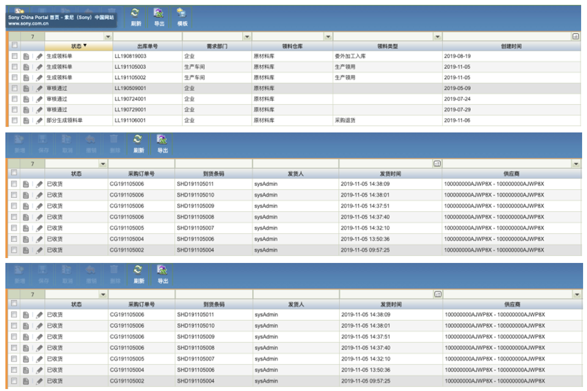The width and height of the screenshot is (587, 391).
Task: Toggle the select-all checkbox in the top table header
Action: (x=15, y=46)
